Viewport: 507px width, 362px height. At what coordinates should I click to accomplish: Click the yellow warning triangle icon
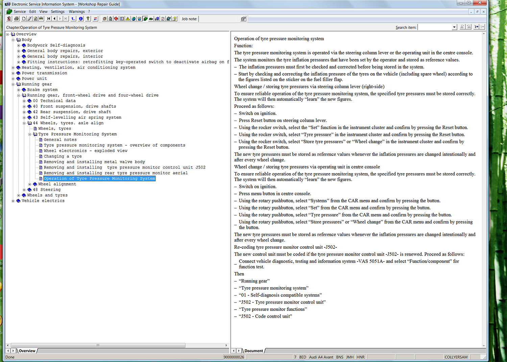(x=128, y=19)
